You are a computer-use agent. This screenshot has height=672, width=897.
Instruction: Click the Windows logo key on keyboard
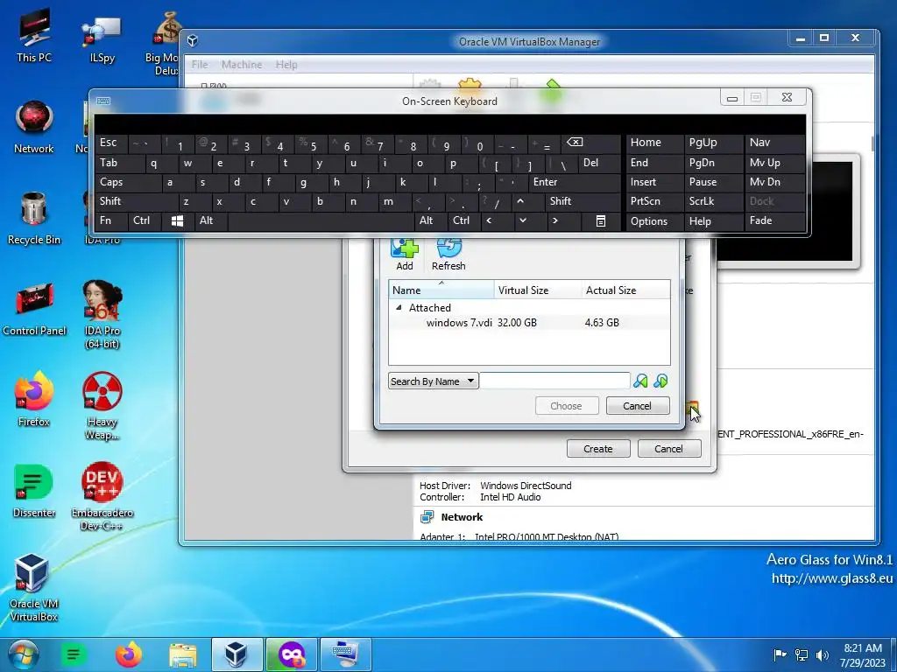(x=177, y=221)
